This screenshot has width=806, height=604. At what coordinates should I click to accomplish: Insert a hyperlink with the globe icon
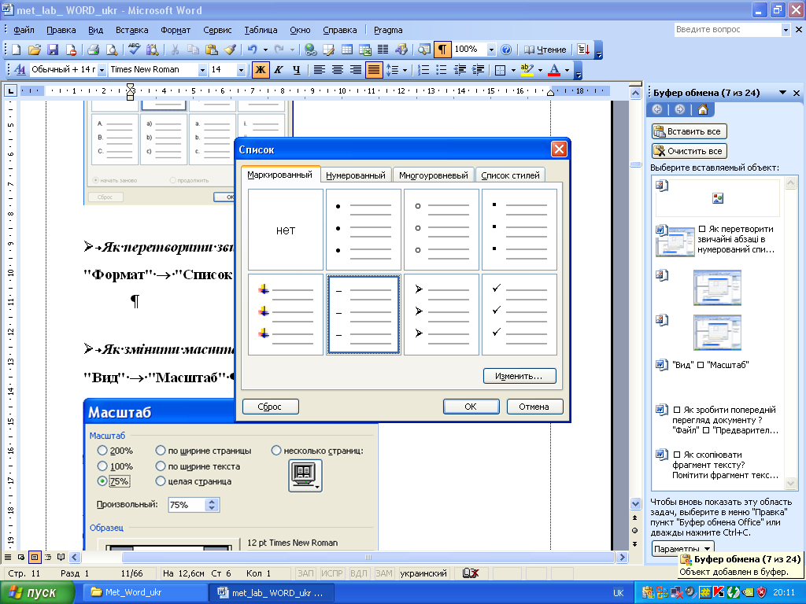click(x=310, y=50)
